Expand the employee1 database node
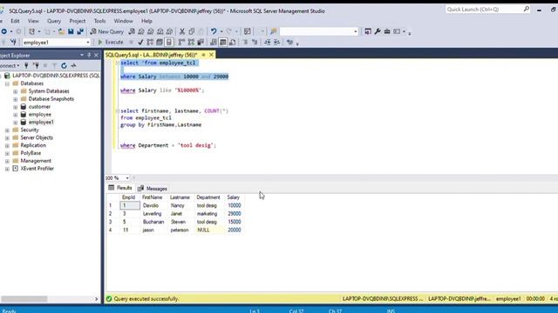The width and height of the screenshot is (558, 313). click(x=16, y=123)
